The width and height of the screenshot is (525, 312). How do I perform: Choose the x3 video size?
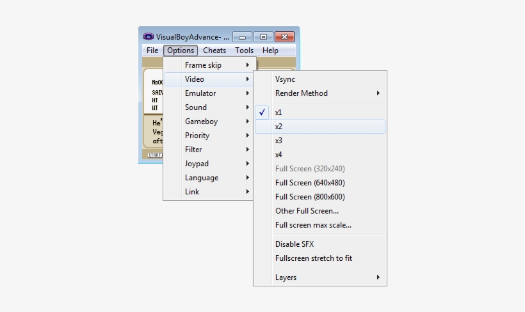[320, 141]
